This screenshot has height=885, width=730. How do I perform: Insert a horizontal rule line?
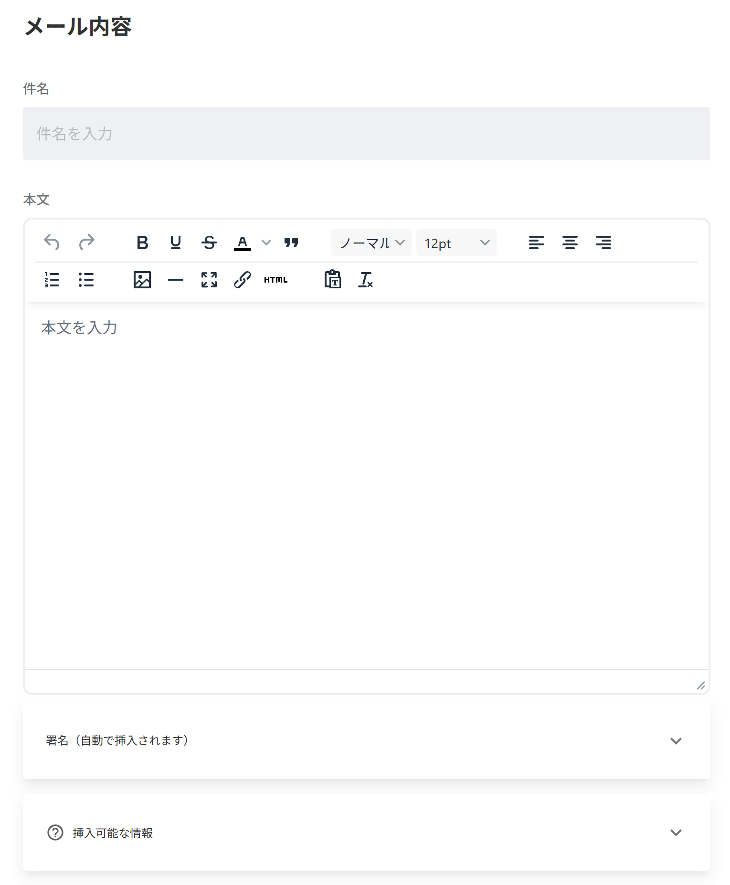point(176,280)
